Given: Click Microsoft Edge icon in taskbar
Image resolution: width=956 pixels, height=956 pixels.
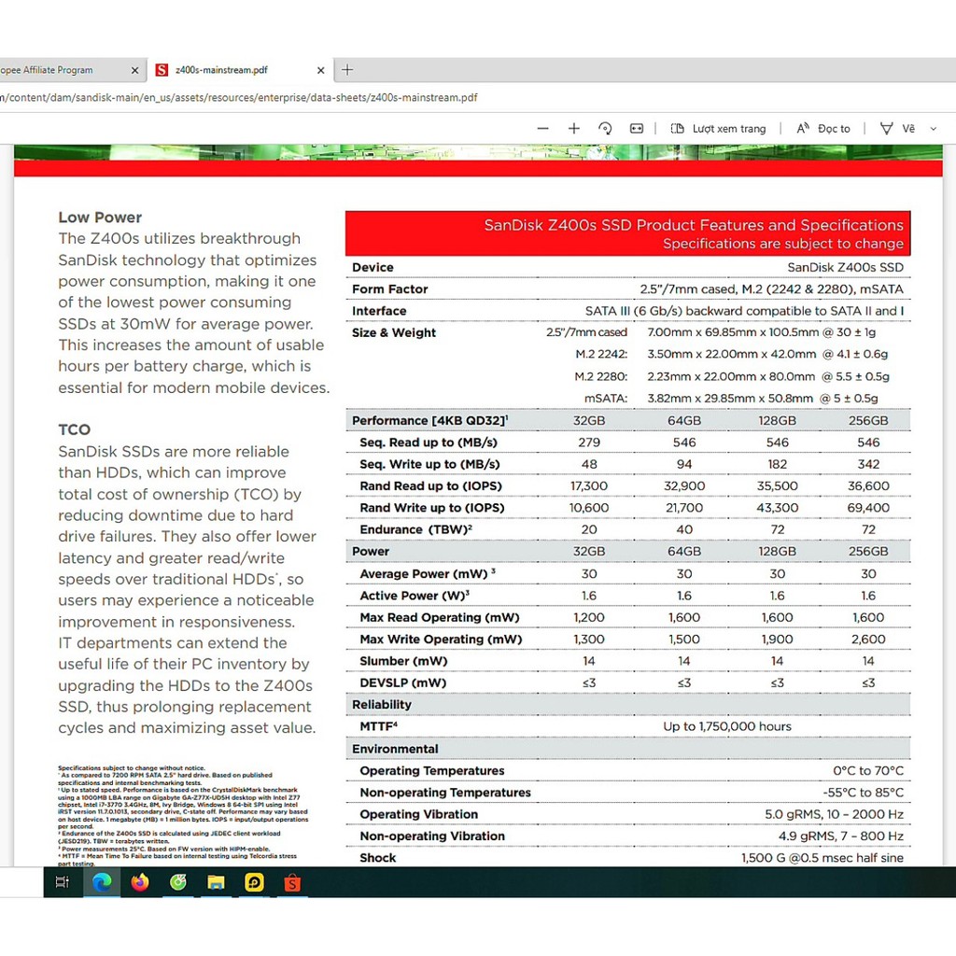Looking at the screenshot, I should [102, 882].
